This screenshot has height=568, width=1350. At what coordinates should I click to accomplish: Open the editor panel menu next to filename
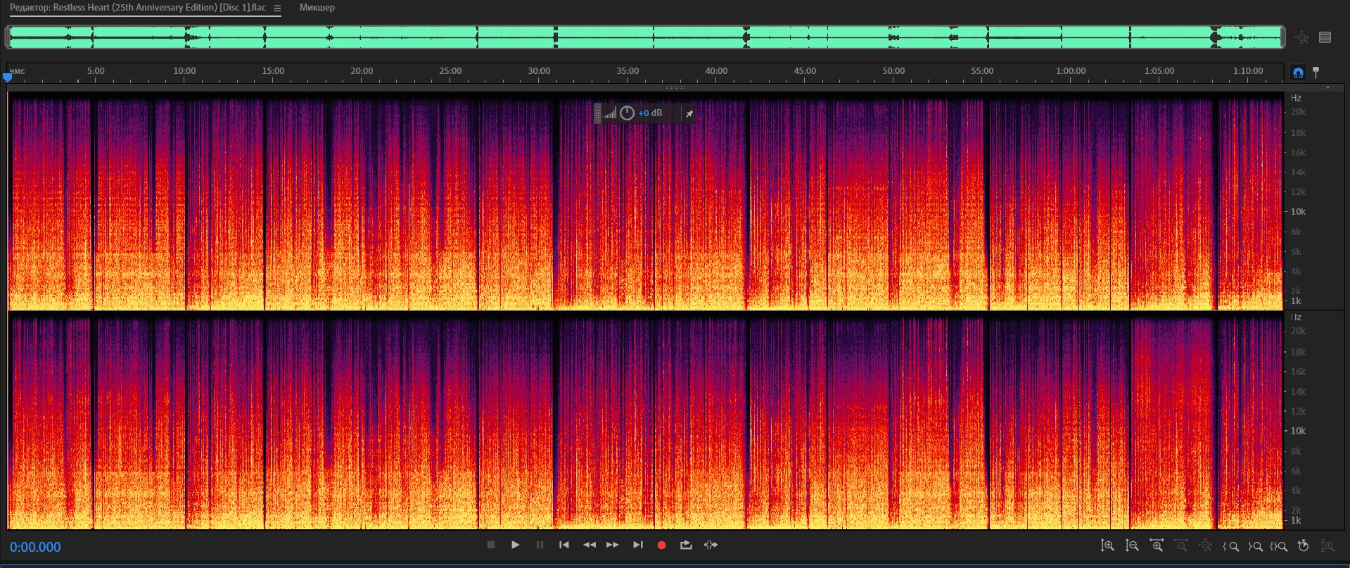[x=277, y=8]
